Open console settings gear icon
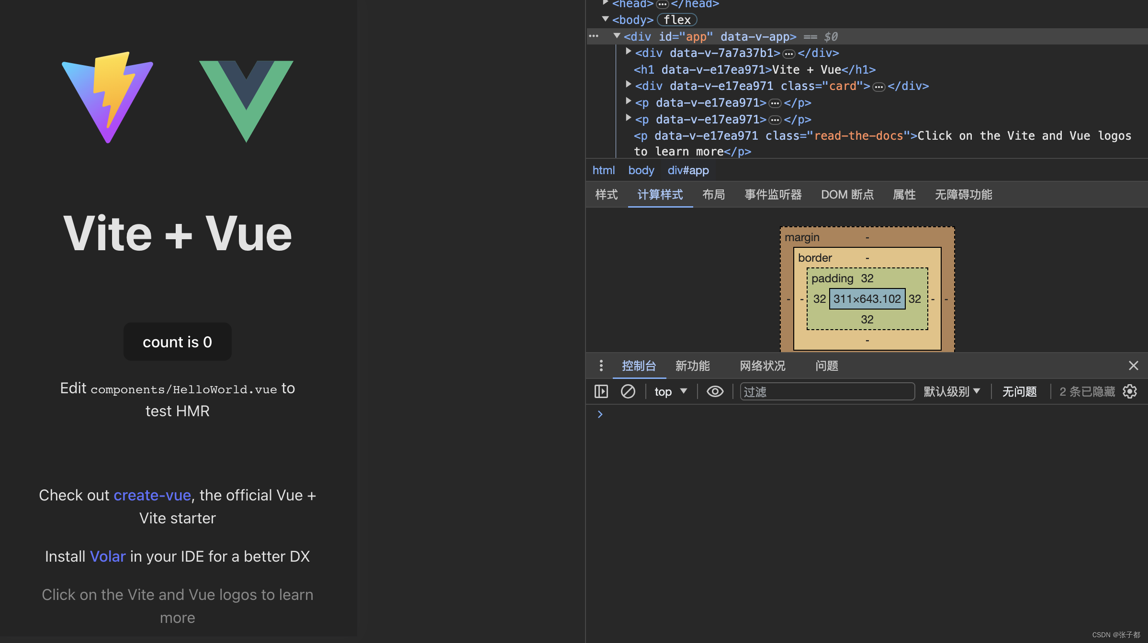The width and height of the screenshot is (1148, 643). pos(1130,392)
